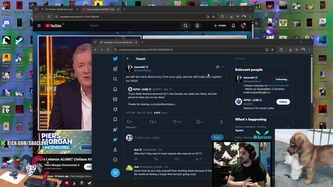Open three-dot menu next to Fashion competition trend
The height and width of the screenshot is (187, 333).
288,127
